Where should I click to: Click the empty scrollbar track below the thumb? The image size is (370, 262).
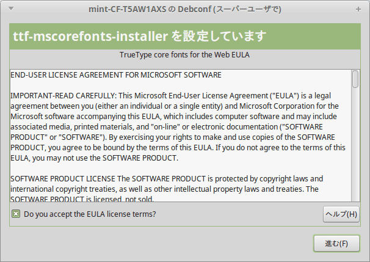355,145
